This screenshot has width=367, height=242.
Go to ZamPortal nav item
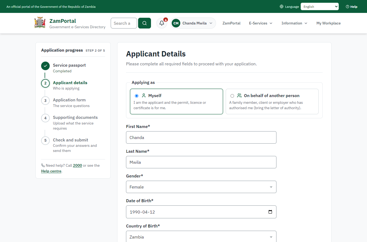point(231,23)
